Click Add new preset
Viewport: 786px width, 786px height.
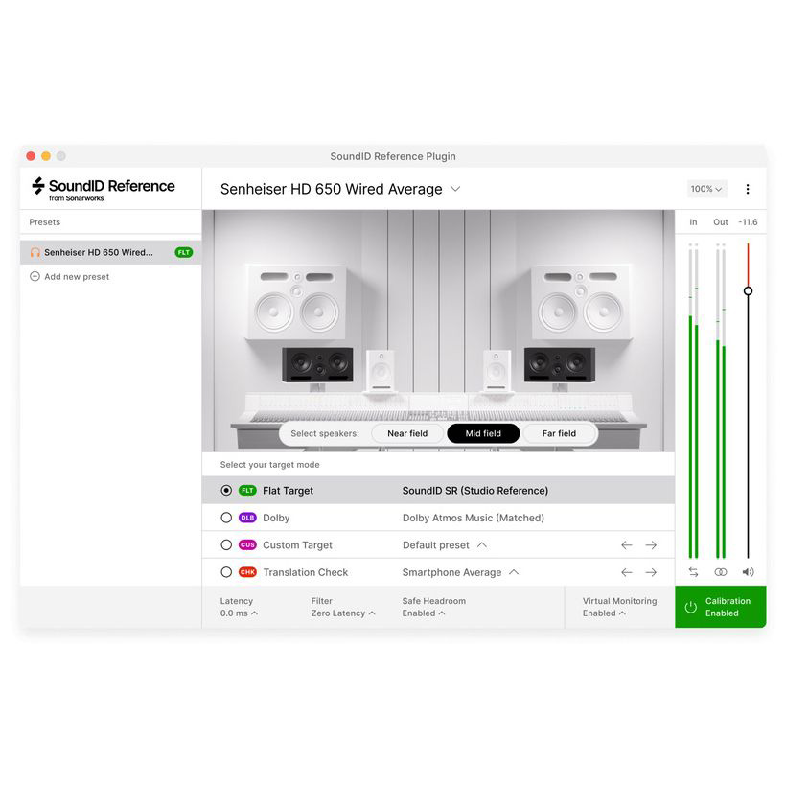coord(70,276)
